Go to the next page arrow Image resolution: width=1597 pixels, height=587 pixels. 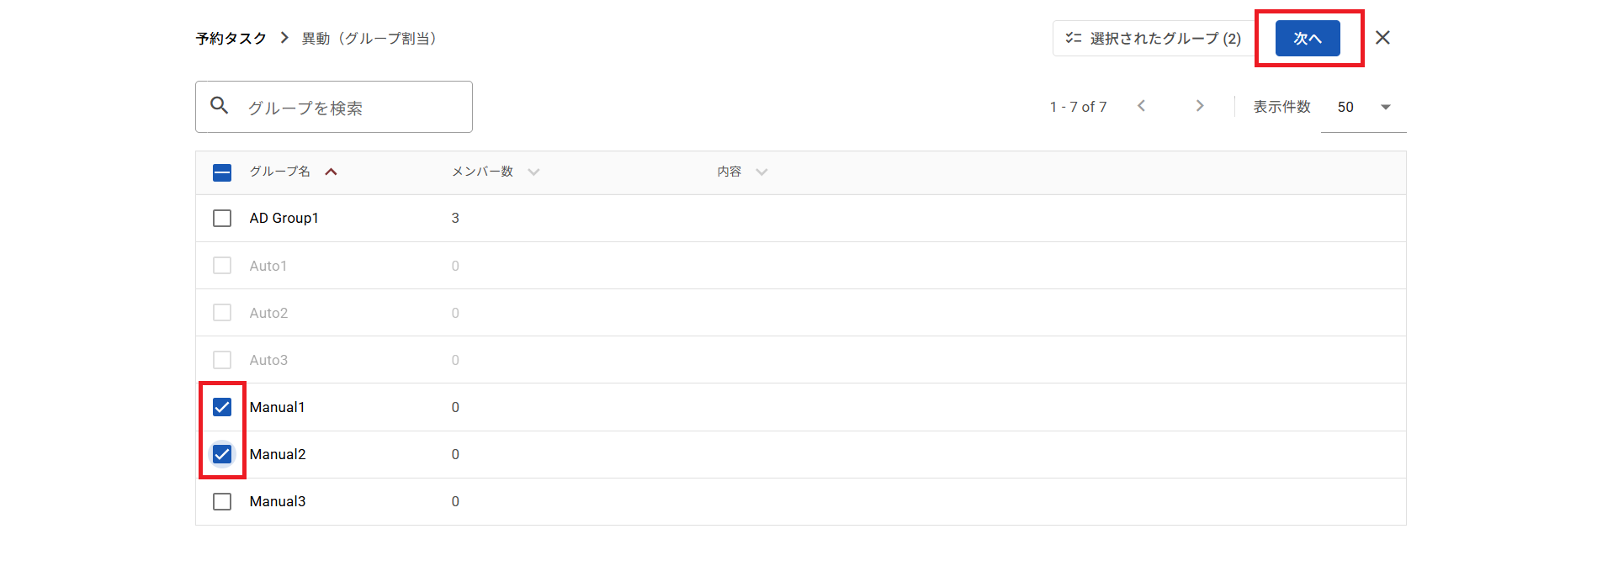pyautogui.click(x=1200, y=106)
